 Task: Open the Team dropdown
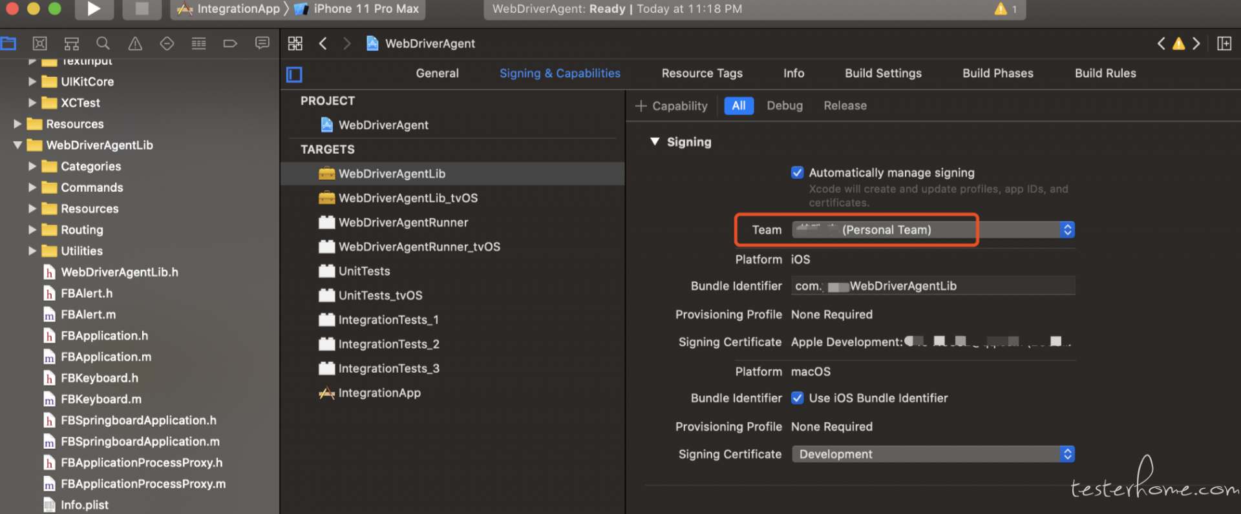pos(933,230)
